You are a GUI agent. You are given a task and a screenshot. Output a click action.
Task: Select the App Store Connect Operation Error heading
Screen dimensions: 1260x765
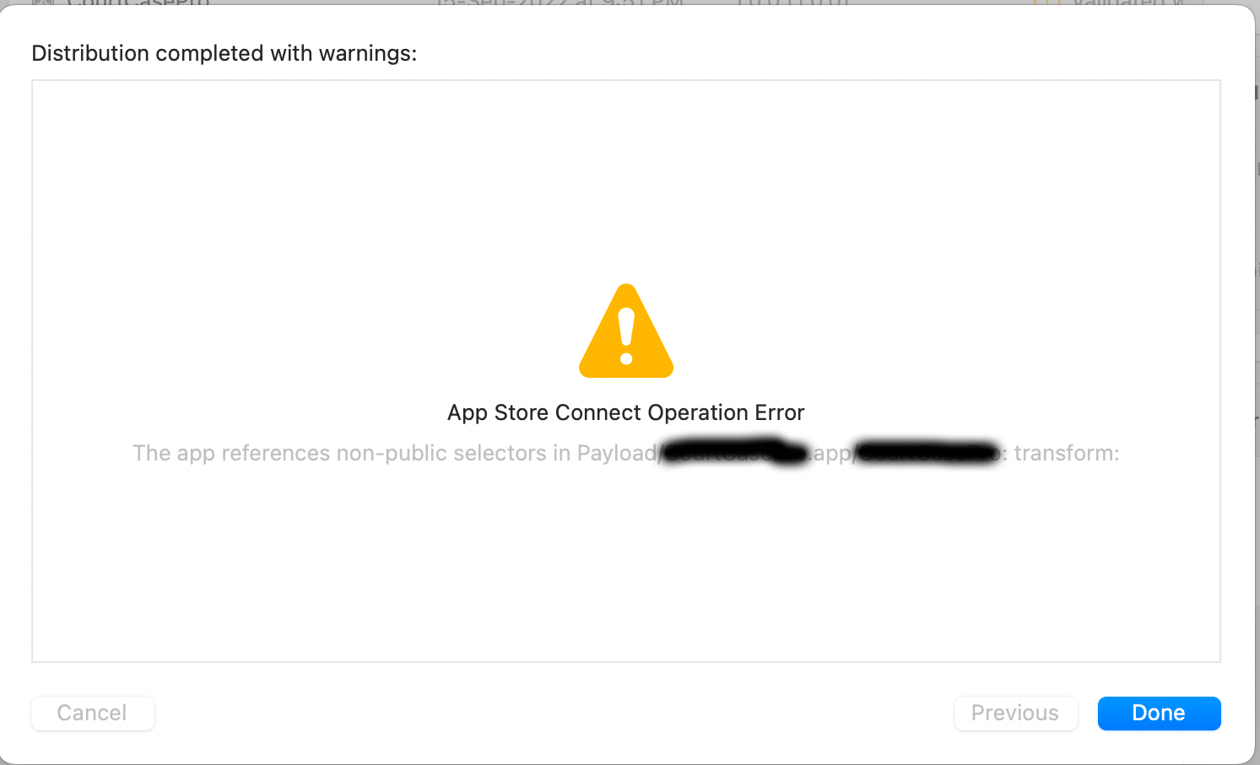(x=625, y=412)
